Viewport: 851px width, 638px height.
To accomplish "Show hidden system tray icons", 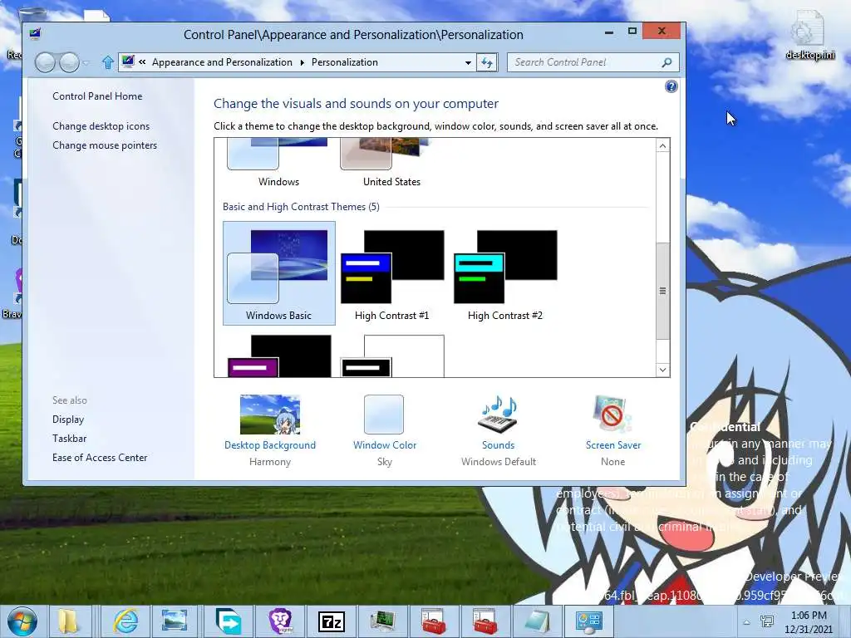I will click(x=747, y=622).
